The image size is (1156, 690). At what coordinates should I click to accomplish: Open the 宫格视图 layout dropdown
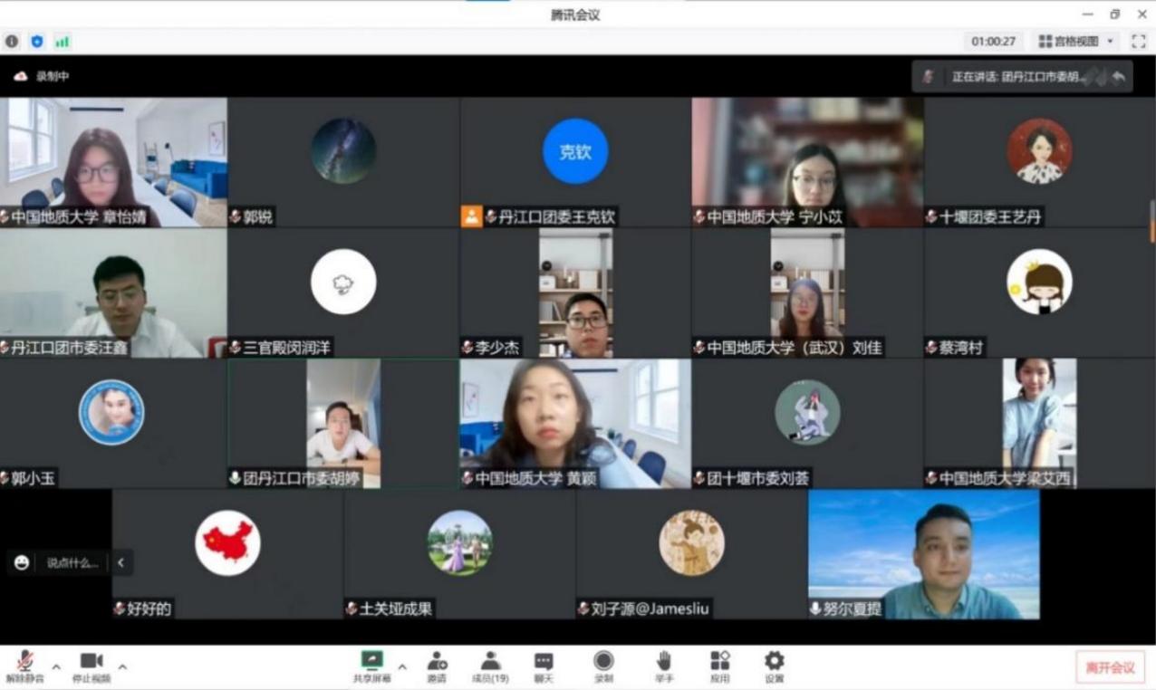pyautogui.click(x=1077, y=42)
